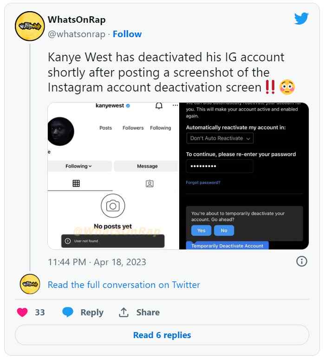Click the Temporarily Deactivate Account button
The image size is (325, 359).
227,245
